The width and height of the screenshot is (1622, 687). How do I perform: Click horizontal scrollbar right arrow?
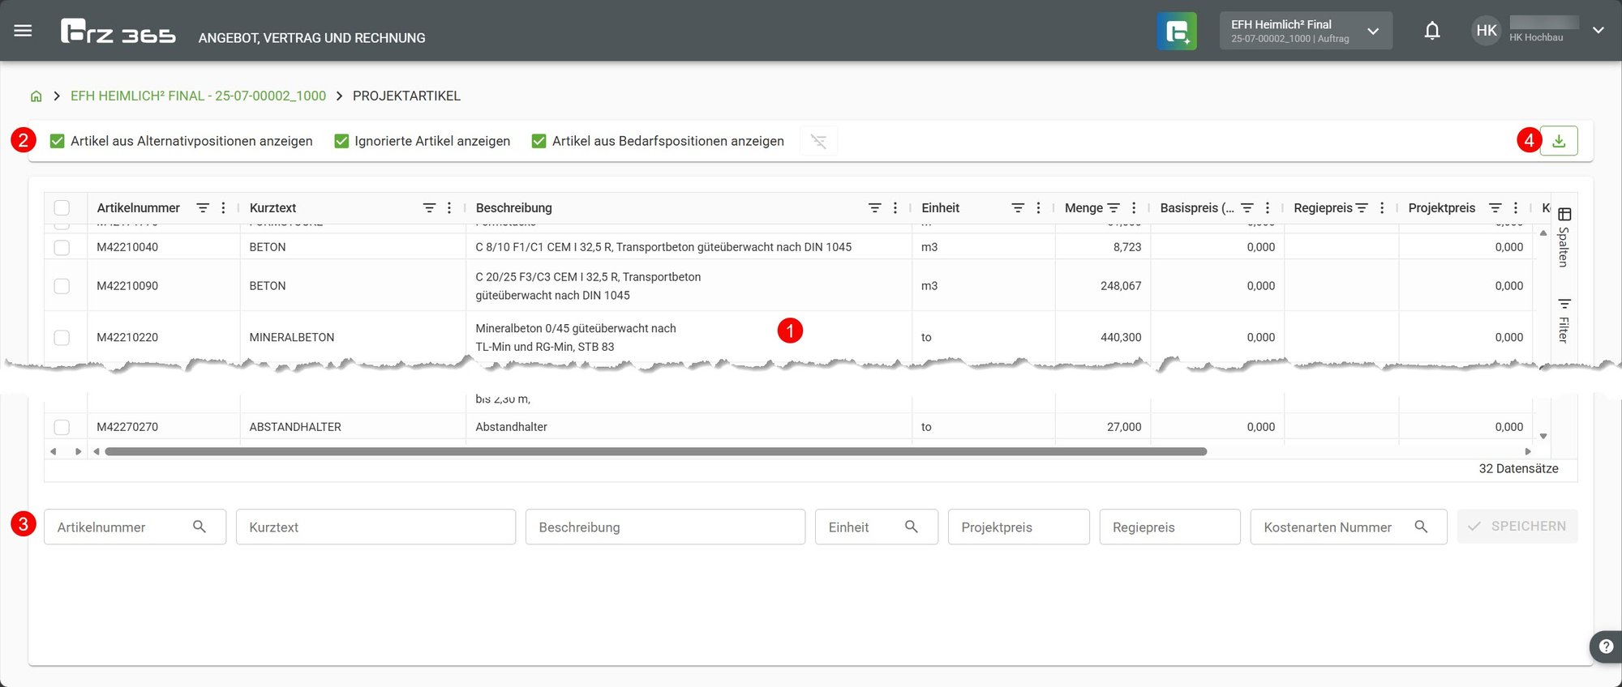1528,451
